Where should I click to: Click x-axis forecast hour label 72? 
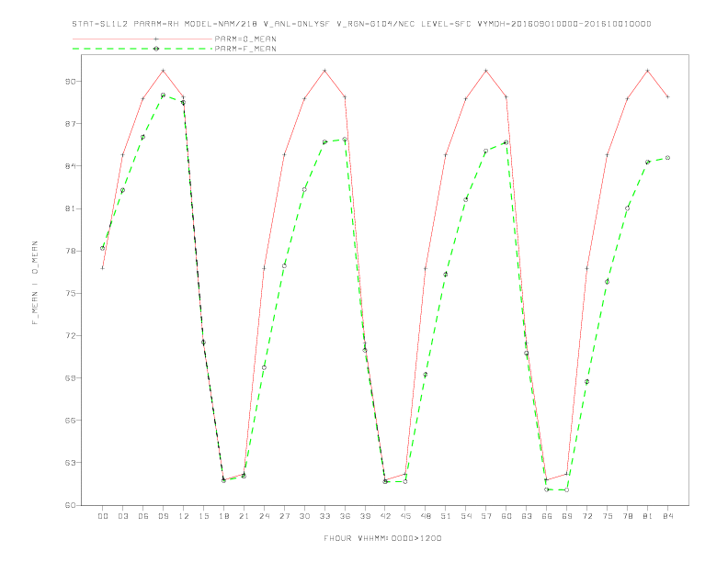(587, 516)
